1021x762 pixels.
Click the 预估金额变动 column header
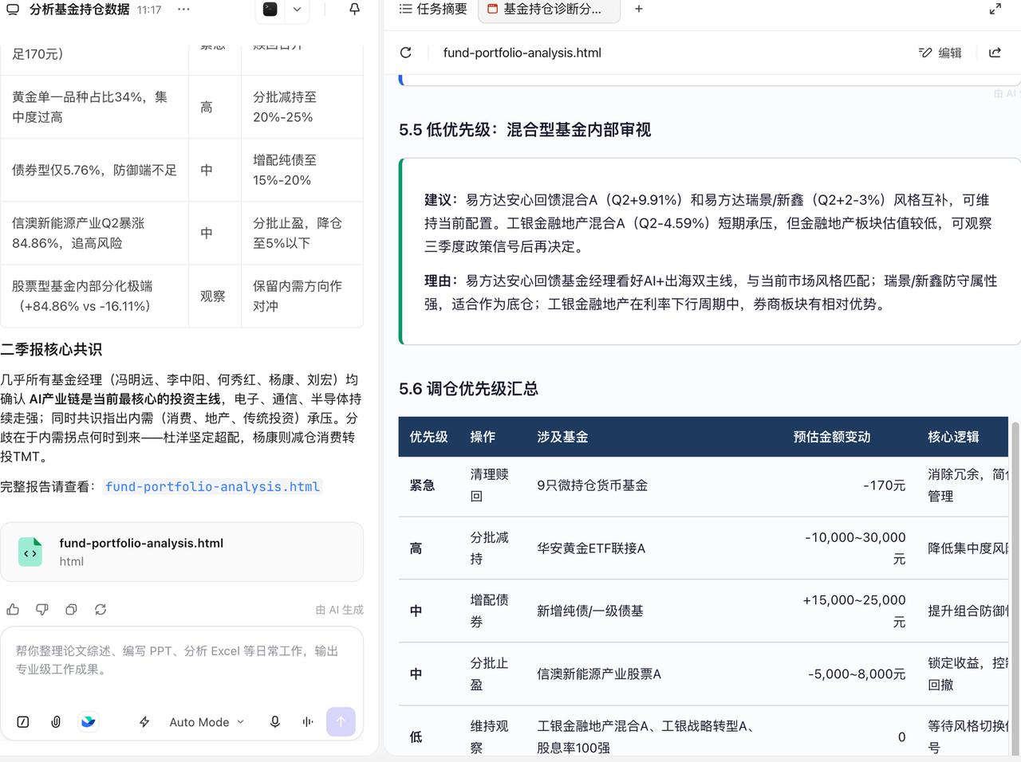(831, 437)
